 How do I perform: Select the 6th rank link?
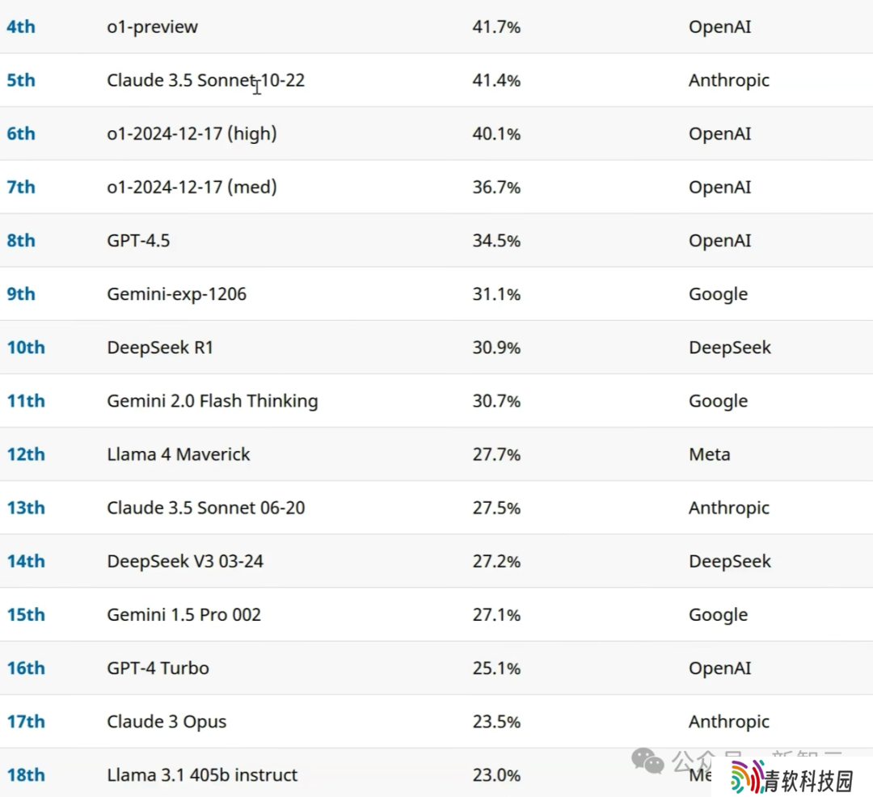tap(20, 133)
